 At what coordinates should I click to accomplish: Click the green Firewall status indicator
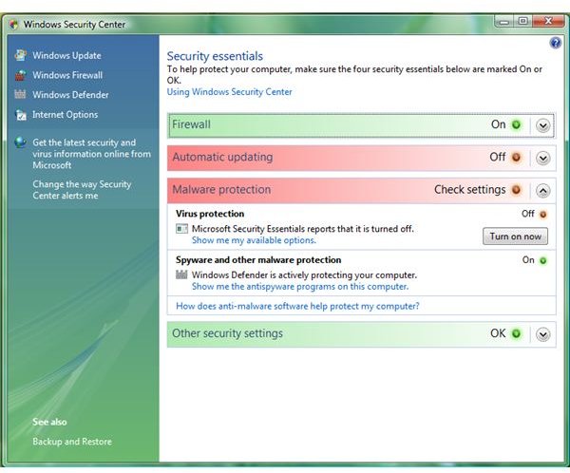point(516,124)
